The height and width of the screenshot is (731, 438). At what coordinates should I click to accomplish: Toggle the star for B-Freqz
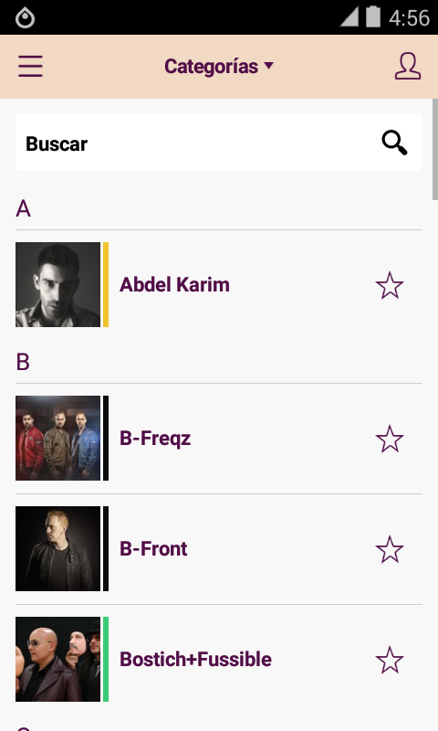point(389,439)
